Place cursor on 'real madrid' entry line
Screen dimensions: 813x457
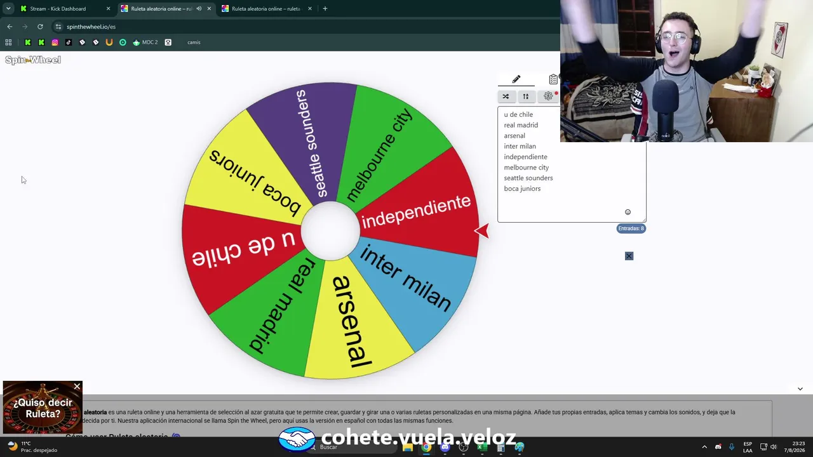(521, 125)
